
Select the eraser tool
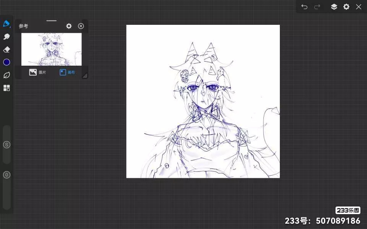pyautogui.click(x=6, y=49)
